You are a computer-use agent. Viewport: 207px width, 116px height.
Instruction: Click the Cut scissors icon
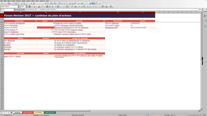pyautogui.click(x=22, y=3)
